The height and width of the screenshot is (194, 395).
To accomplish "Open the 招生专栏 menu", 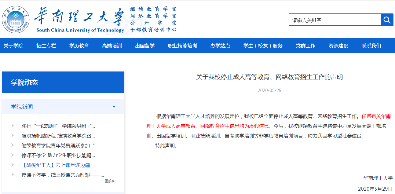I will point(46,46).
